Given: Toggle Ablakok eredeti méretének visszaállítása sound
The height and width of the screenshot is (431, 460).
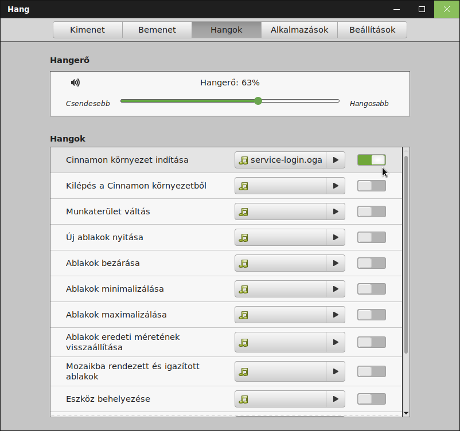Looking at the screenshot, I should click(x=372, y=342).
